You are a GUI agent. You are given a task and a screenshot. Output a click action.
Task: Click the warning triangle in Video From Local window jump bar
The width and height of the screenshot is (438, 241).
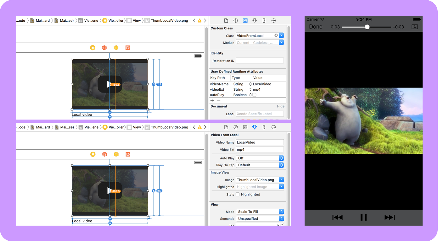click(199, 127)
